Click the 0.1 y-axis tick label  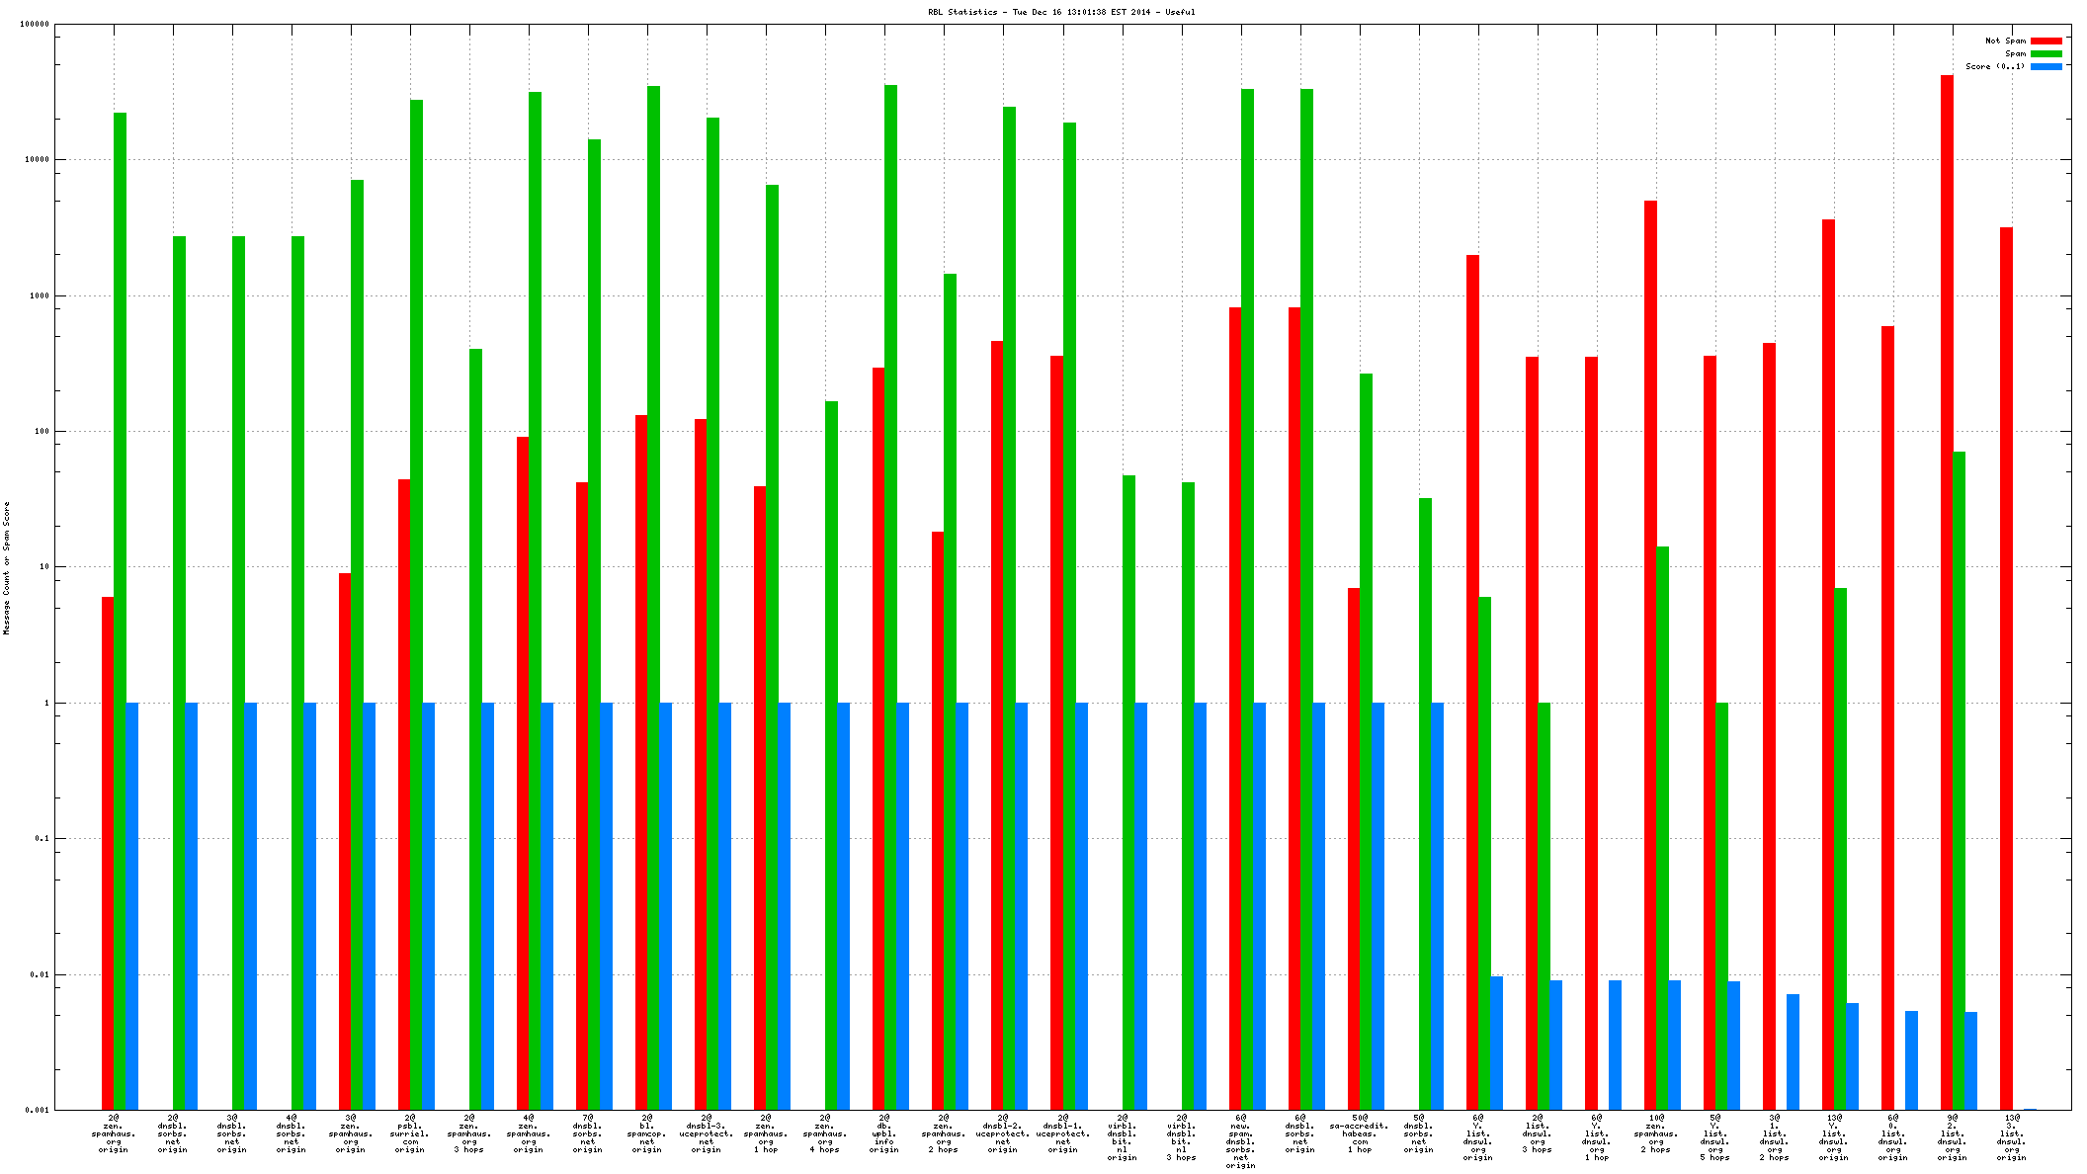coord(42,839)
